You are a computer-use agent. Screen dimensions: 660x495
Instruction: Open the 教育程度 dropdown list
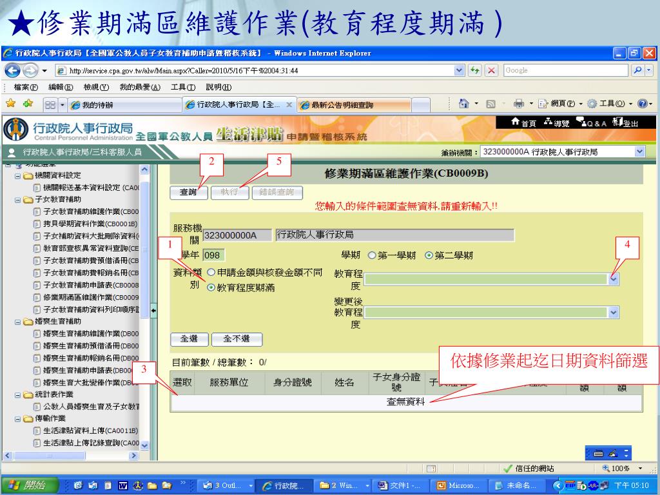tap(614, 278)
